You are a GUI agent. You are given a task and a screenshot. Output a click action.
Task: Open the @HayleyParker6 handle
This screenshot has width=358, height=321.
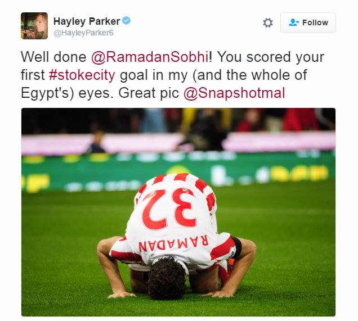pos(83,33)
